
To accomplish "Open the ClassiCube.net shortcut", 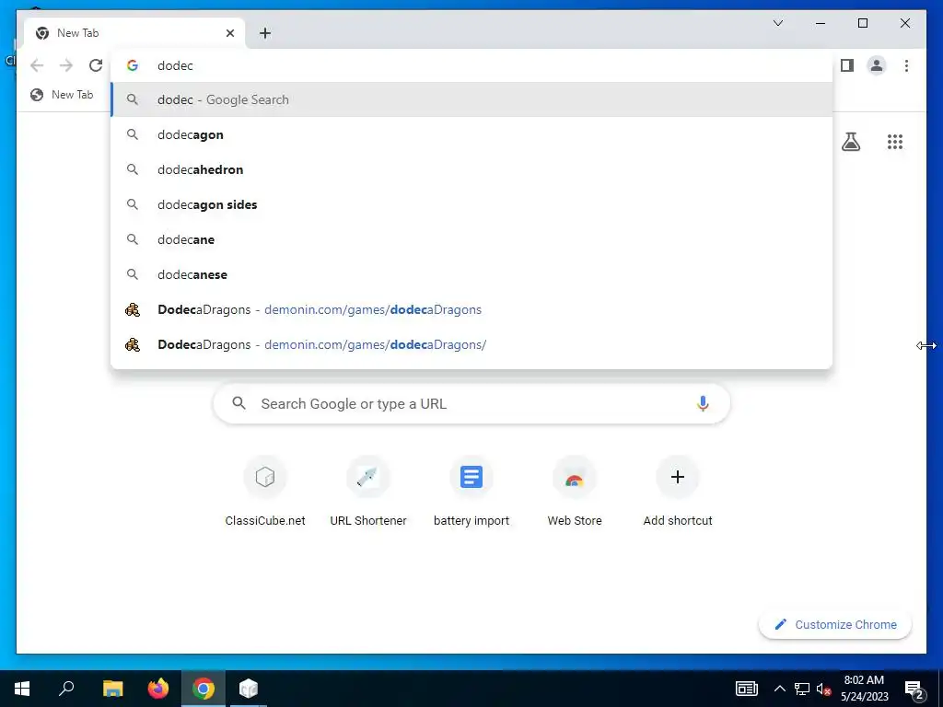I will coord(264,492).
